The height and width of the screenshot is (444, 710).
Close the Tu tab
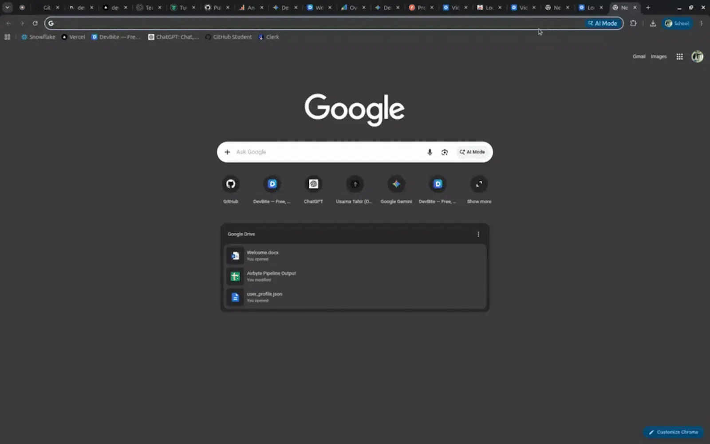(193, 8)
